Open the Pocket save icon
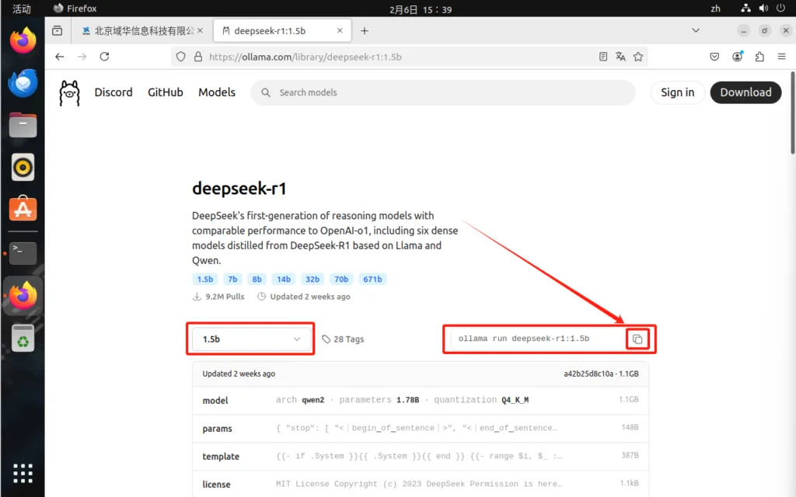Screen dimensions: 796x497 (714, 57)
